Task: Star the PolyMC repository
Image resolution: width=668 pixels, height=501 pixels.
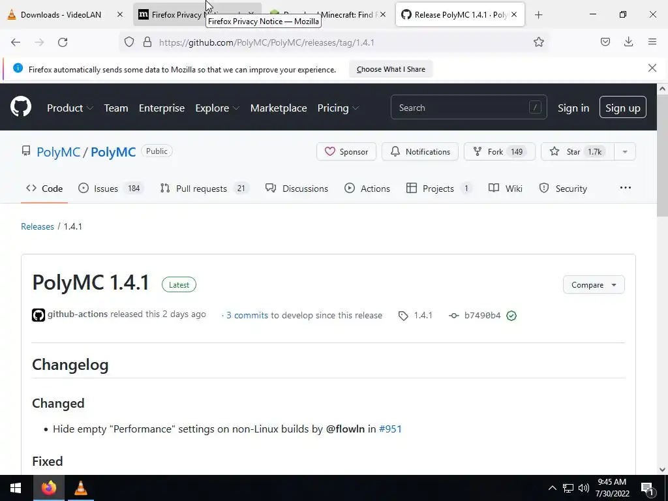Action: click(x=577, y=151)
